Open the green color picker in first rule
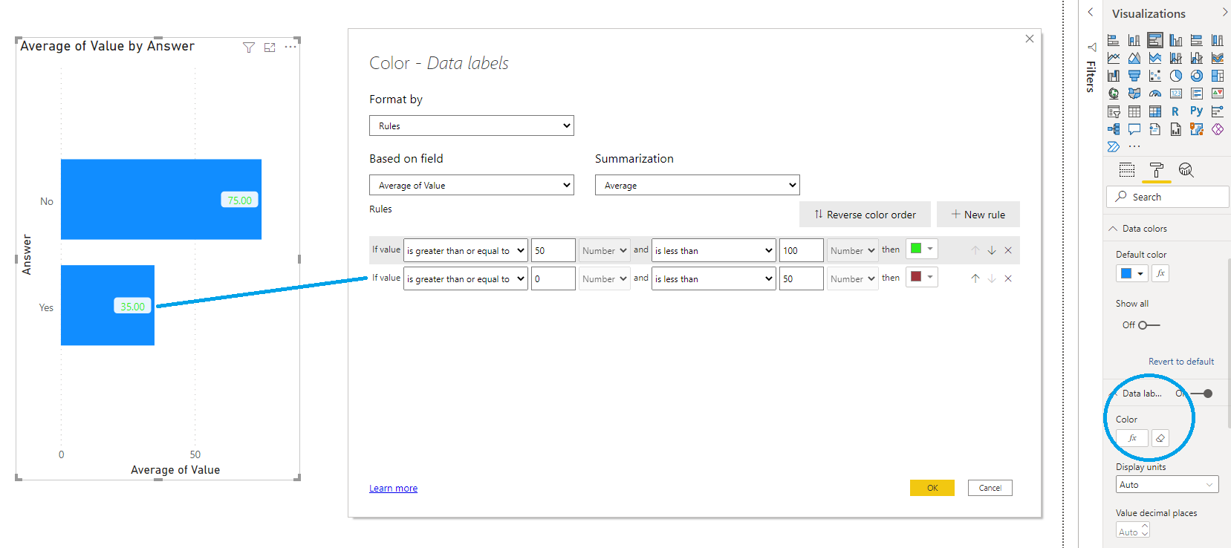The width and height of the screenshot is (1231, 548). [x=922, y=249]
